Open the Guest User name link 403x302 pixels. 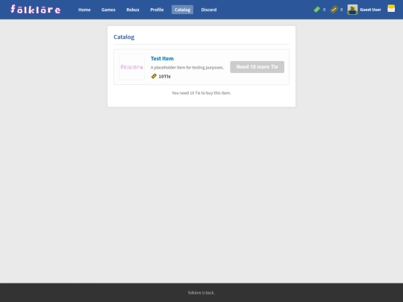click(x=370, y=10)
